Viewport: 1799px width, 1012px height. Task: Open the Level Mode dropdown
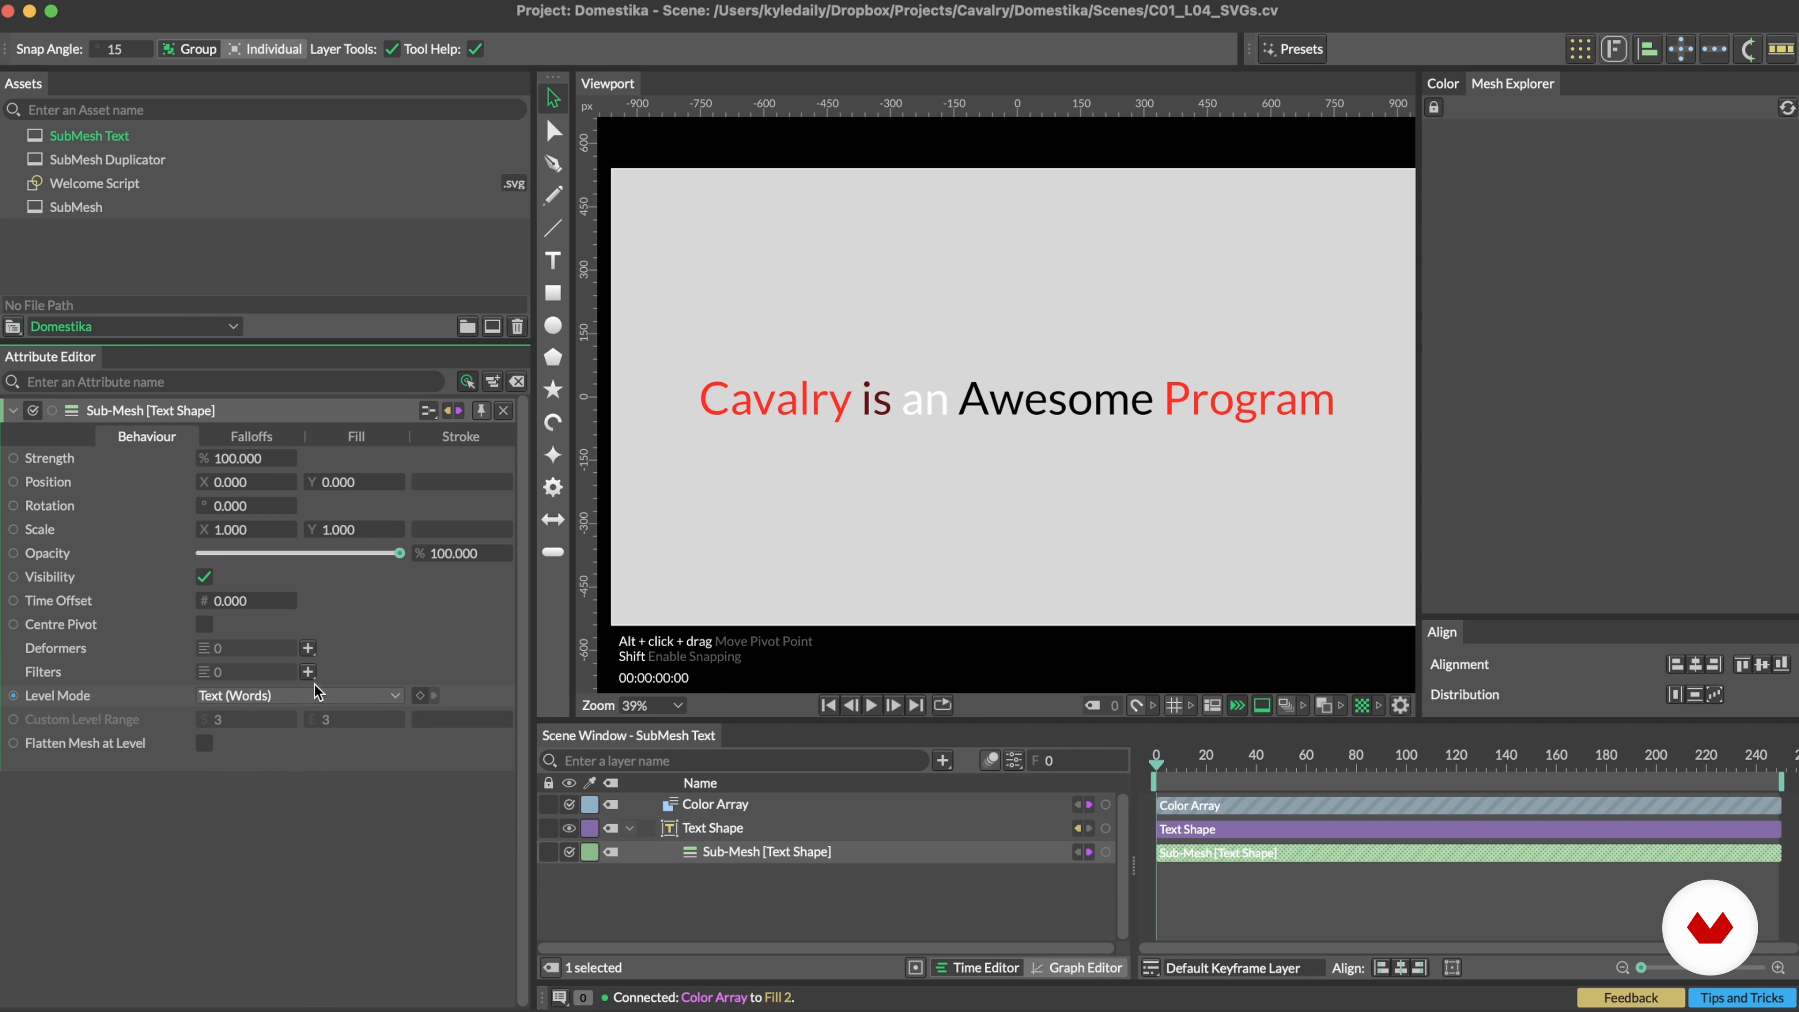tap(300, 696)
